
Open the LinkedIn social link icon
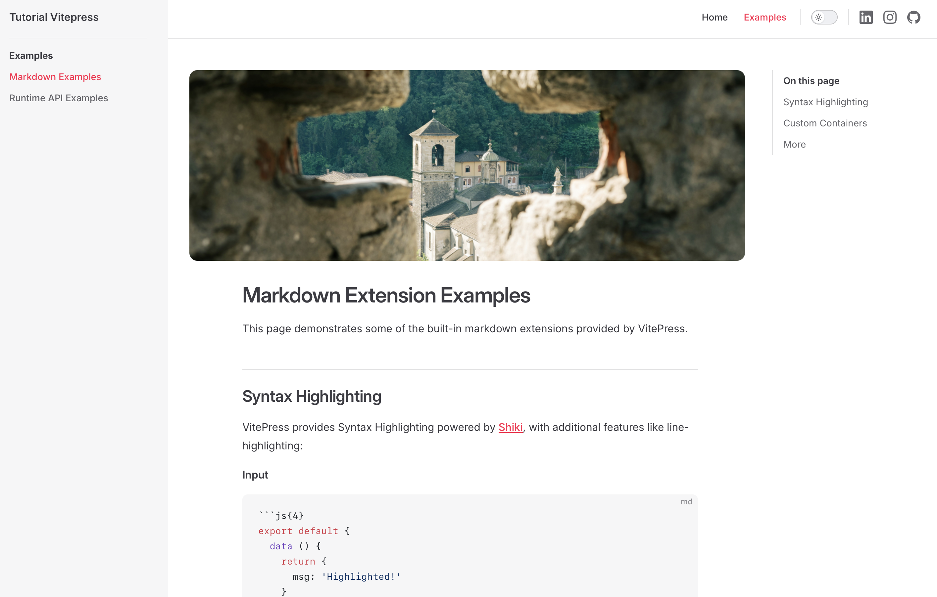click(866, 17)
